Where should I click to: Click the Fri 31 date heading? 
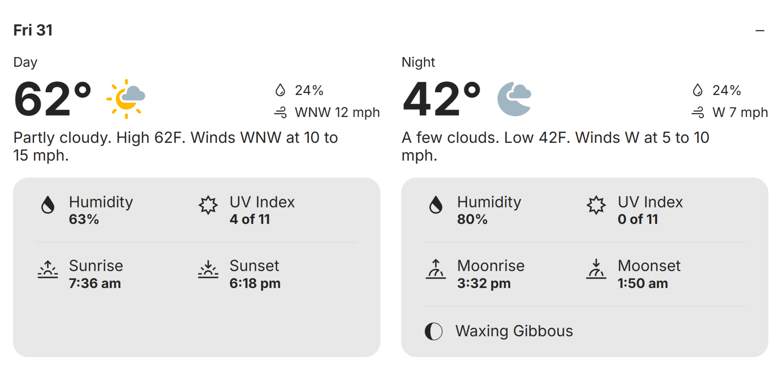point(33,30)
